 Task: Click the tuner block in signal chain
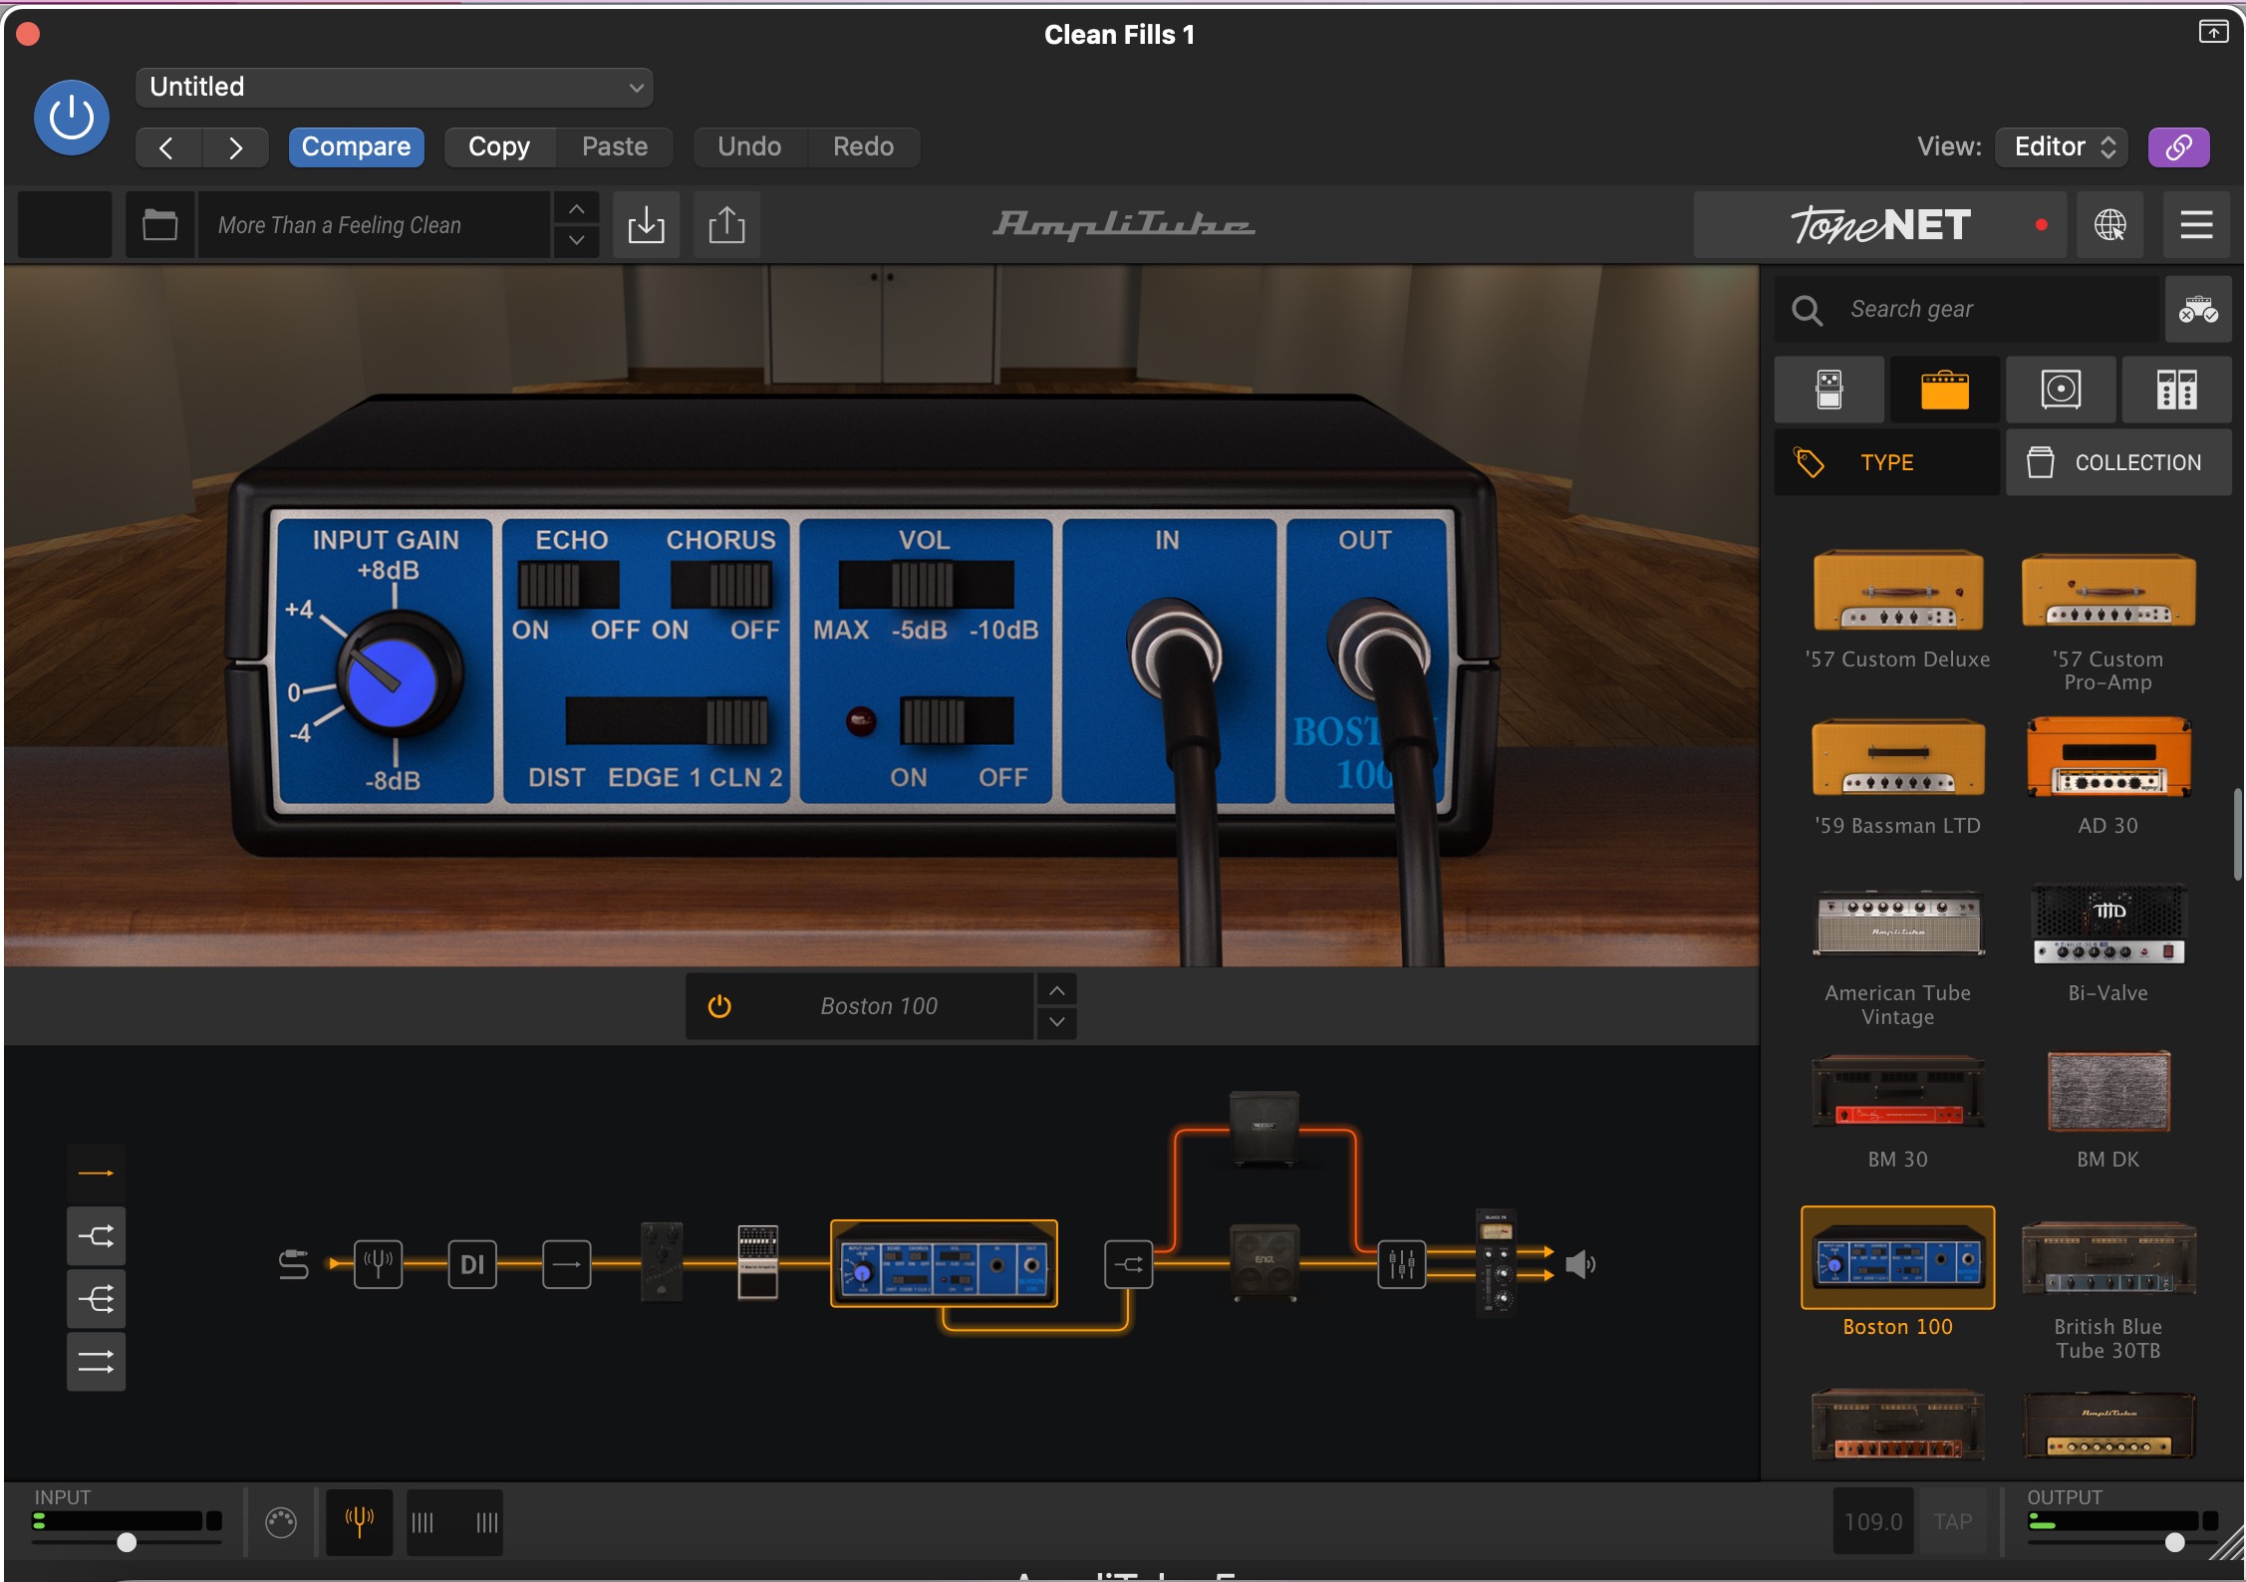coord(379,1264)
